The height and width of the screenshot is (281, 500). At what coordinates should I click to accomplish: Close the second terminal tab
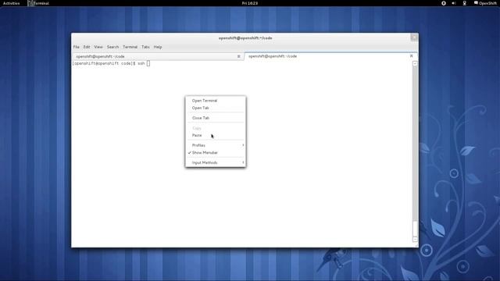(412, 55)
